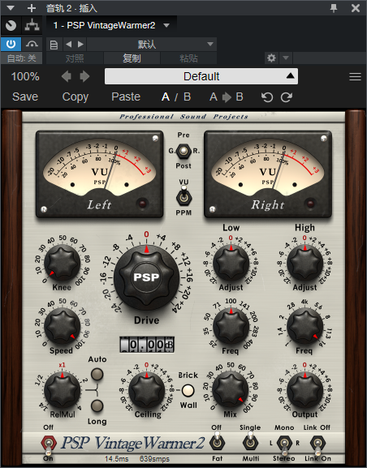Click the High Adjust knob
367x468 pixels.
pos(304,264)
